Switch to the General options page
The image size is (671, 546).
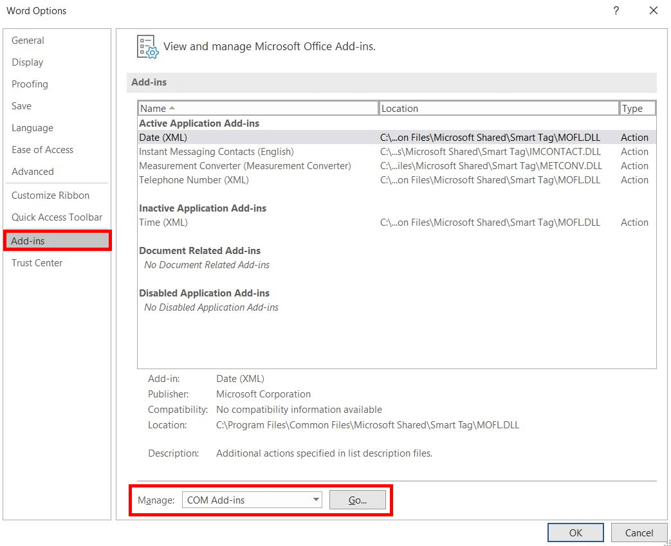click(28, 40)
